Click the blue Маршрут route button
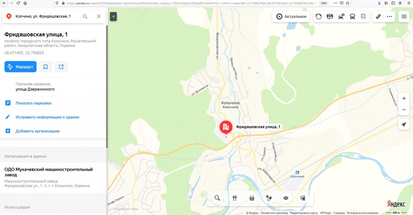 (21, 67)
